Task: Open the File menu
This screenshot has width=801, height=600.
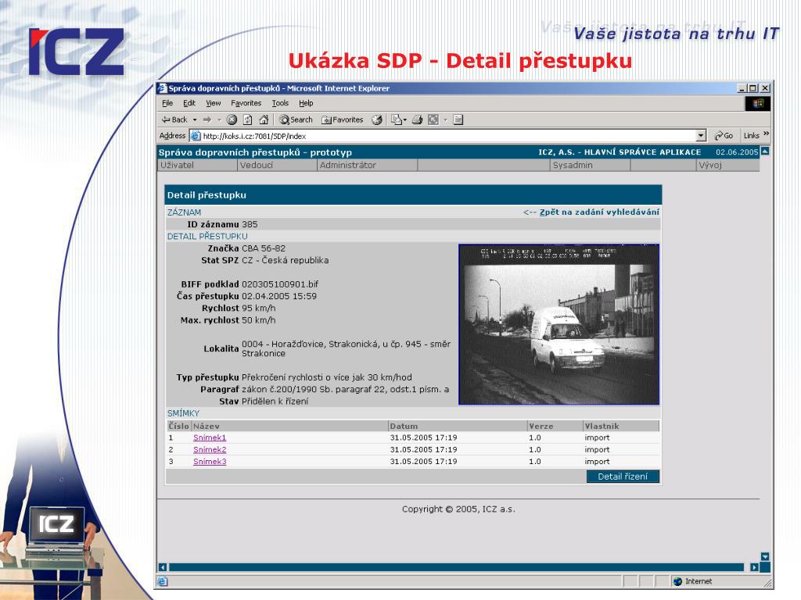Action: [x=167, y=103]
